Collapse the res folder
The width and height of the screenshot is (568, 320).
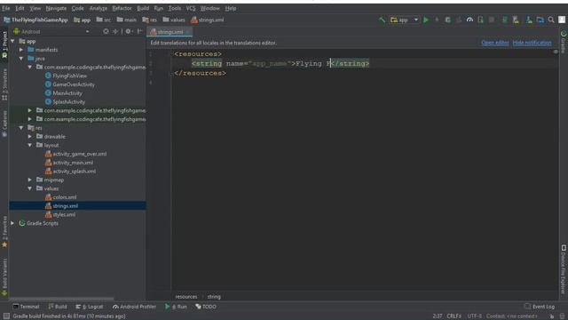point(21,128)
